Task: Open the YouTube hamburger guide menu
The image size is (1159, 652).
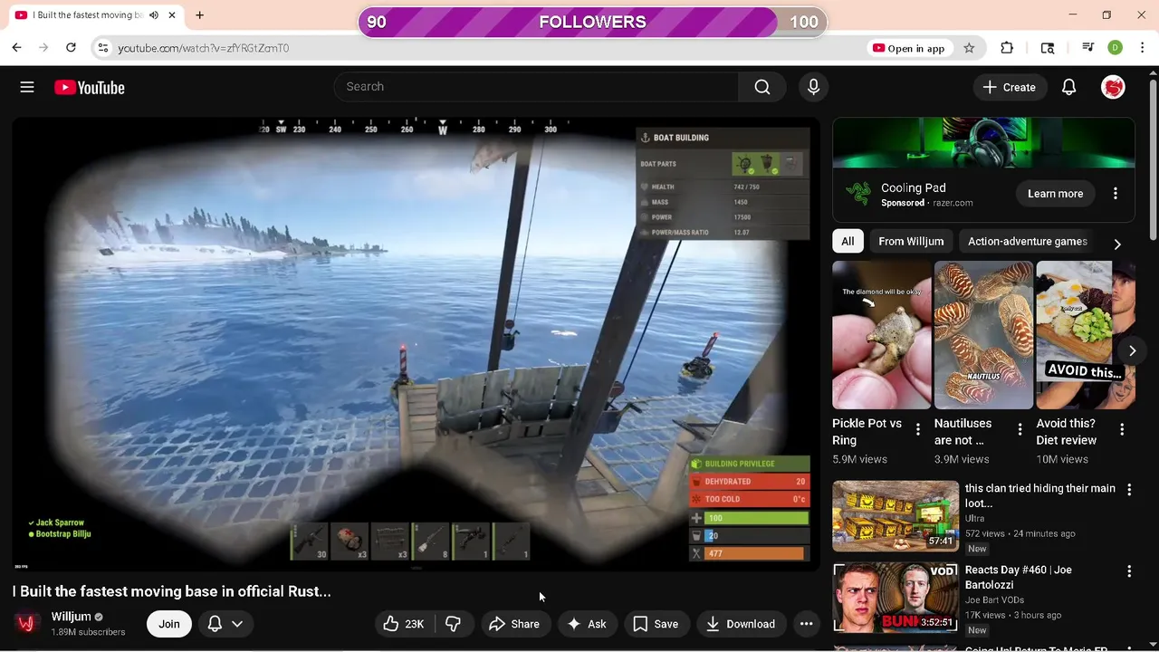Action: tap(27, 87)
